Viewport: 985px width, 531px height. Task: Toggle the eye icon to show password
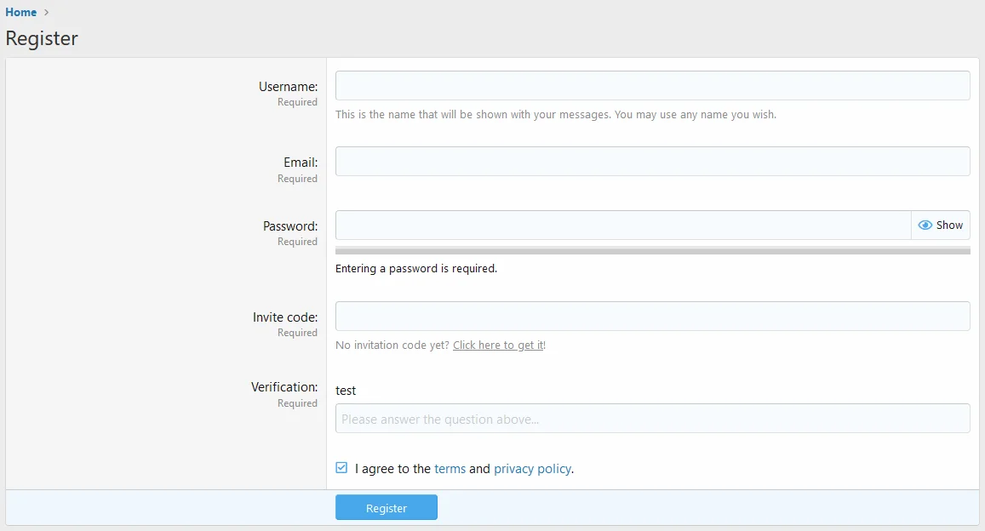925,226
